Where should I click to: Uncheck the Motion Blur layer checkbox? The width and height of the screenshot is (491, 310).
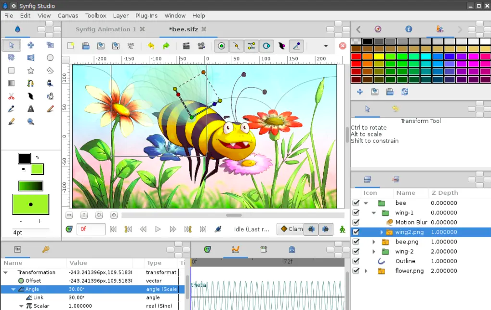(356, 222)
